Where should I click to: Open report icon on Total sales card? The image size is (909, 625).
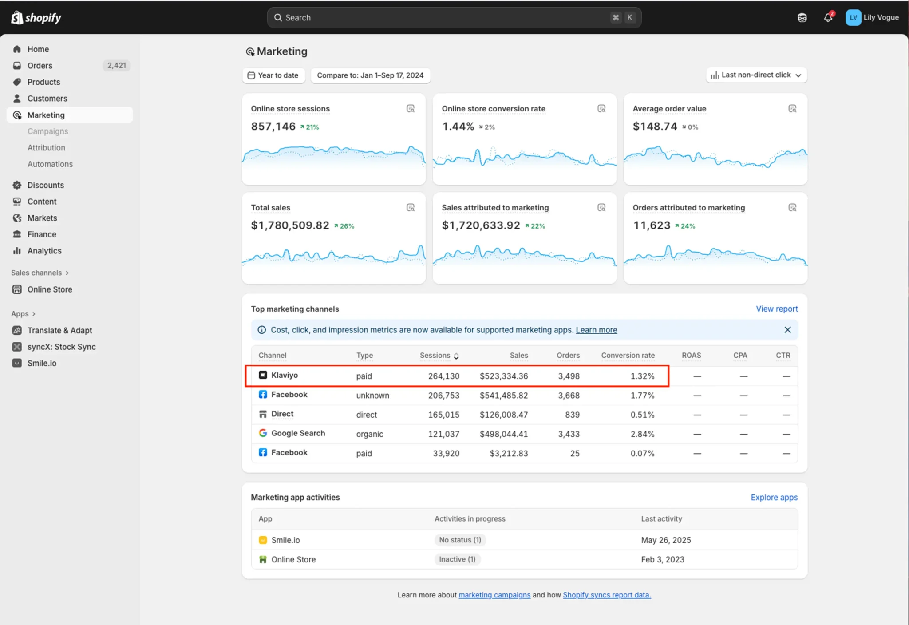click(x=411, y=208)
